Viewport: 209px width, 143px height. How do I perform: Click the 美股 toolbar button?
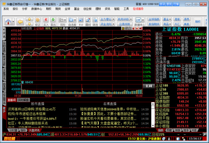coord(186,24)
